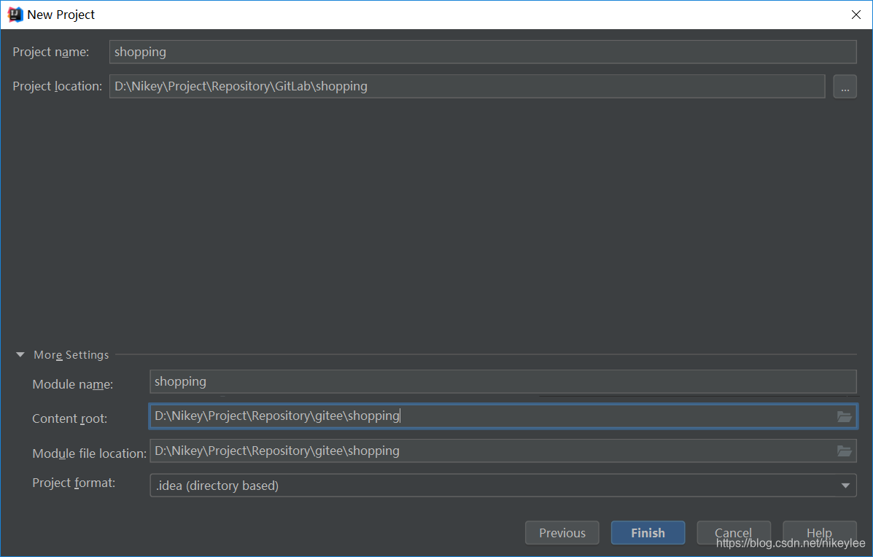
Task: Expand the '.idea (directory based)' combo box
Action: pos(845,485)
